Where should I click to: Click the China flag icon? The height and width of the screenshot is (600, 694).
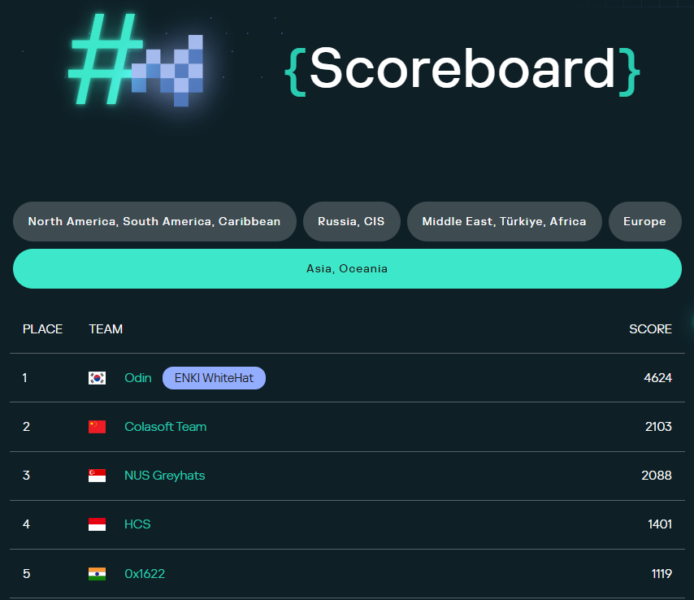pos(97,427)
